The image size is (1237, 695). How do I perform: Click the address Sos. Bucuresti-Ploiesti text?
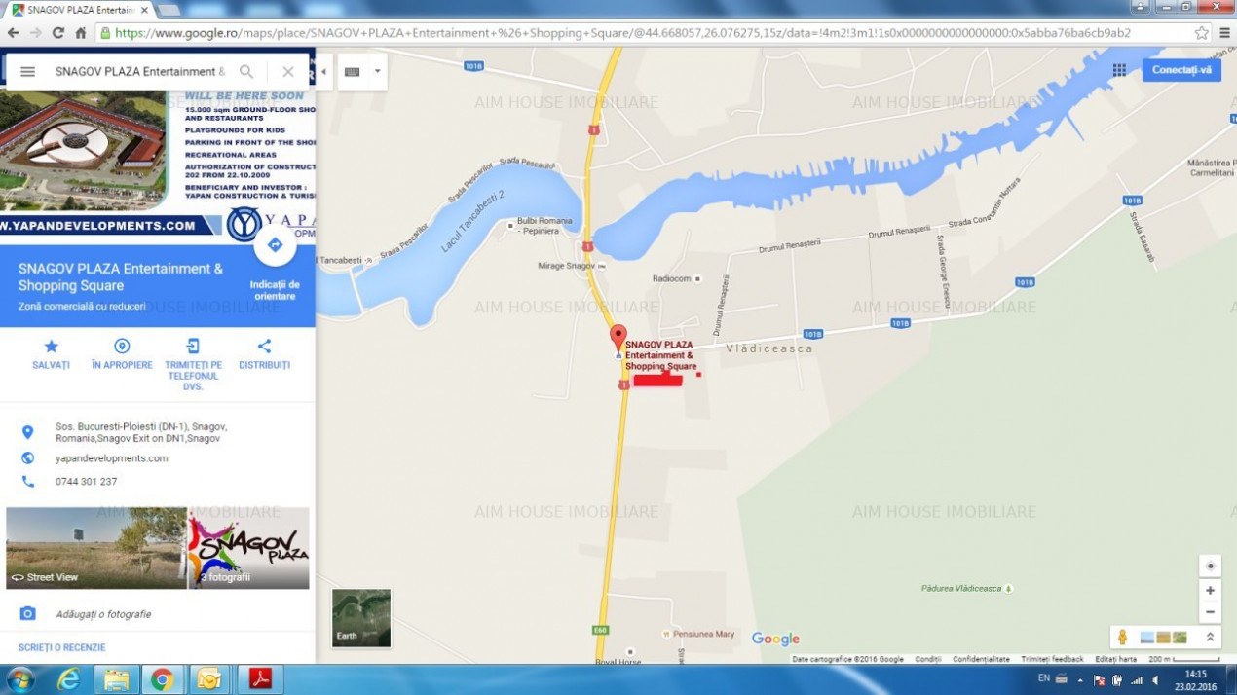pos(141,432)
